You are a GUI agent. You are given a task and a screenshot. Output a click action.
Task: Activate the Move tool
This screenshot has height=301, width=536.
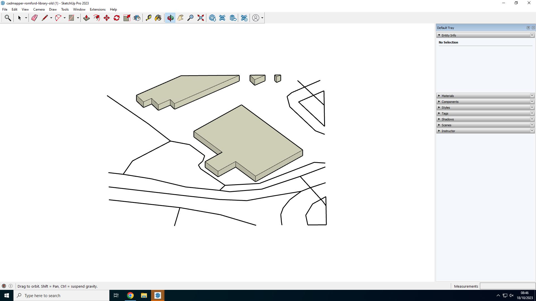pyautogui.click(x=107, y=18)
